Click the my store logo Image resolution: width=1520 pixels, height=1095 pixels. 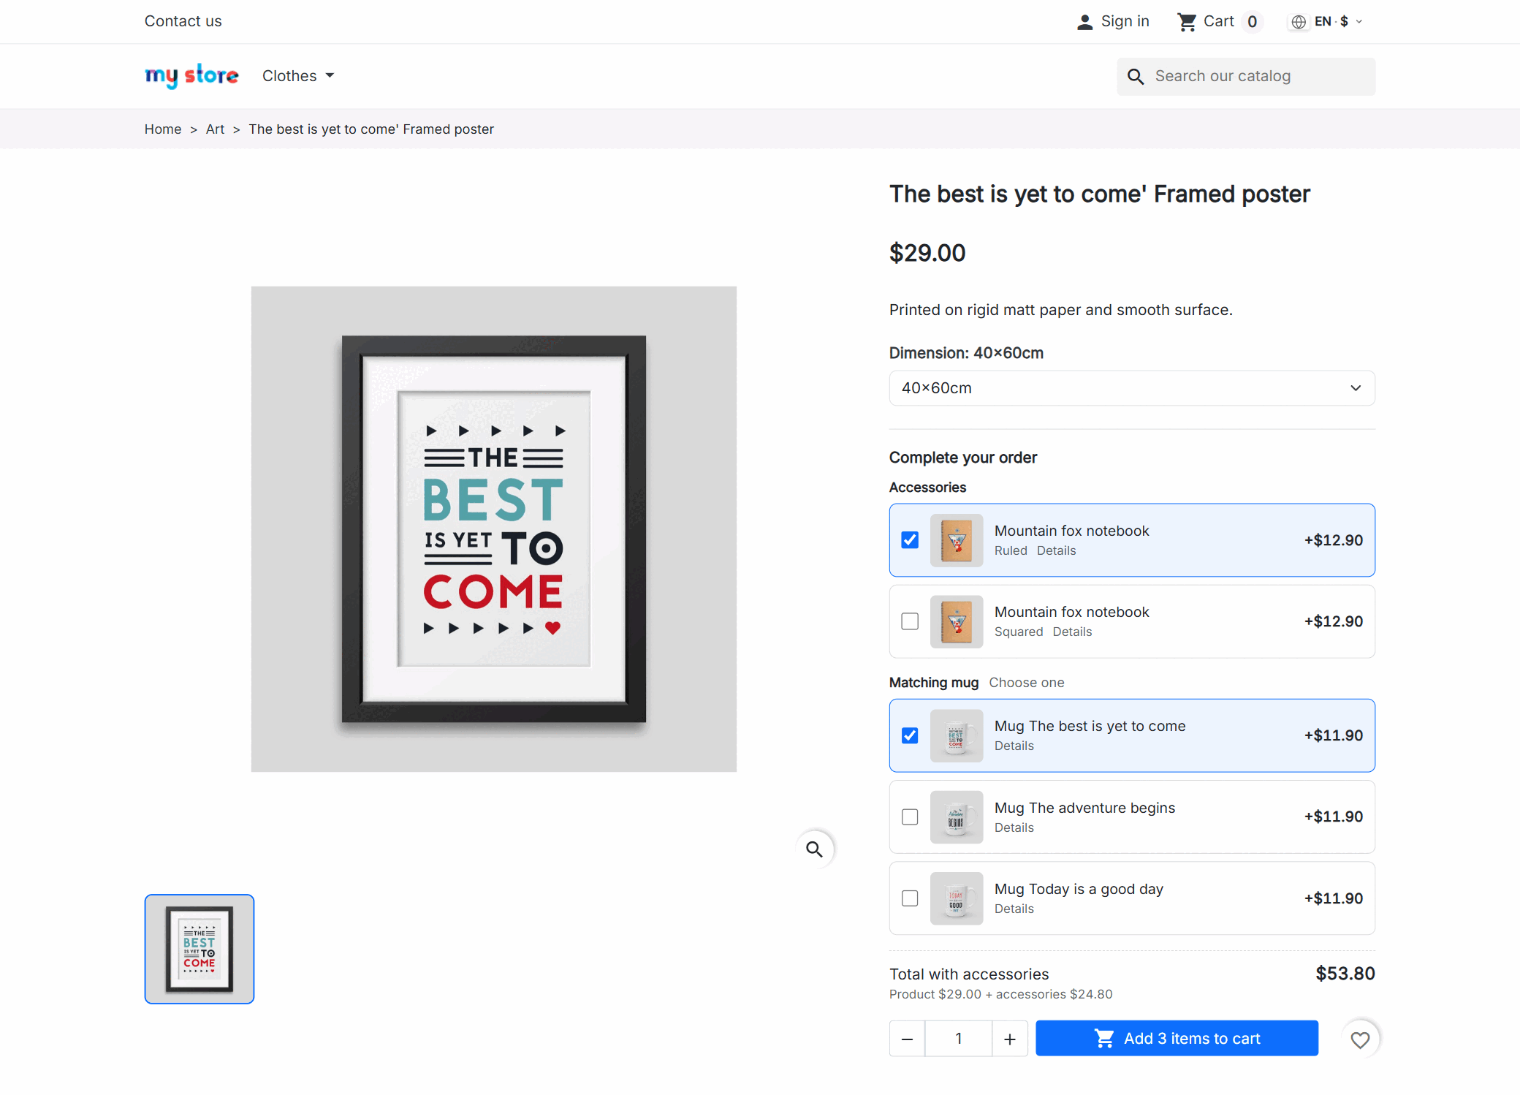191,75
